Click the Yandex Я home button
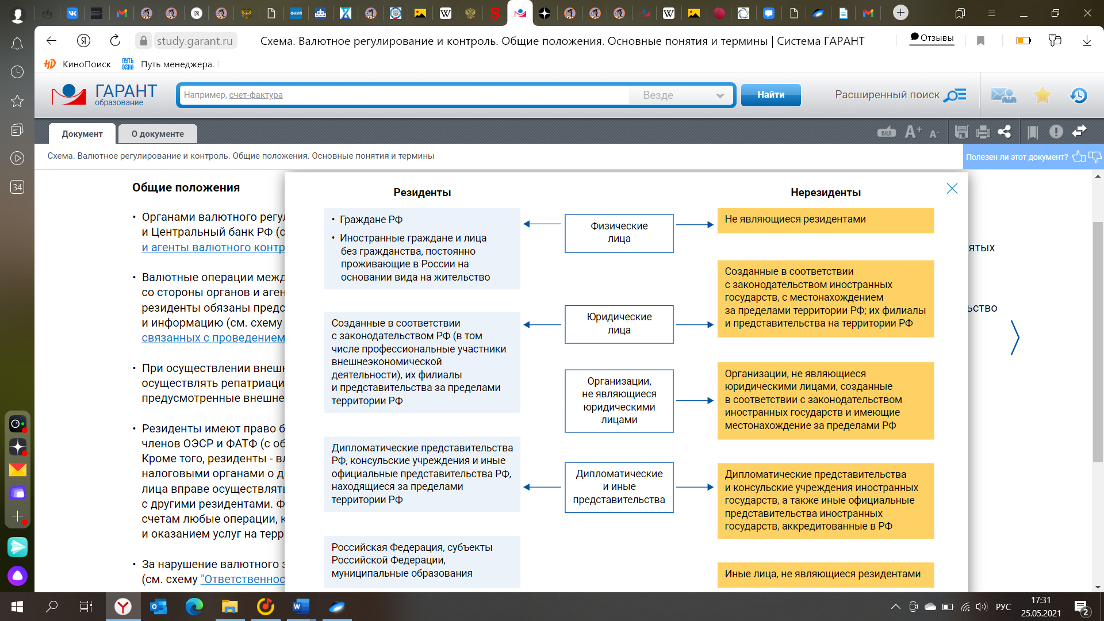The height and width of the screenshot is (621, 1104). pos(84,41)
